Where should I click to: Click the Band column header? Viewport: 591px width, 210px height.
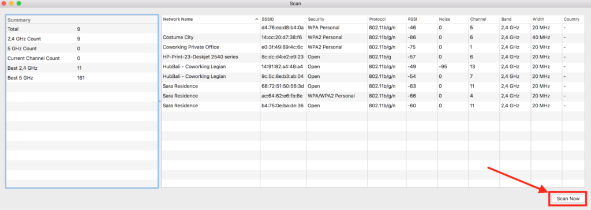point(515,19)
